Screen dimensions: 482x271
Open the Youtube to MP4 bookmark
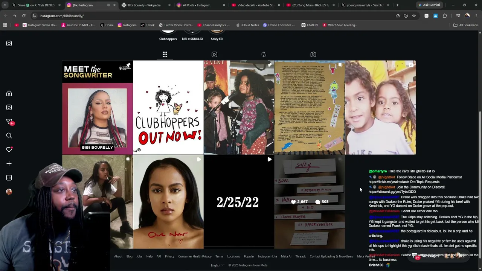click(78, 25)
